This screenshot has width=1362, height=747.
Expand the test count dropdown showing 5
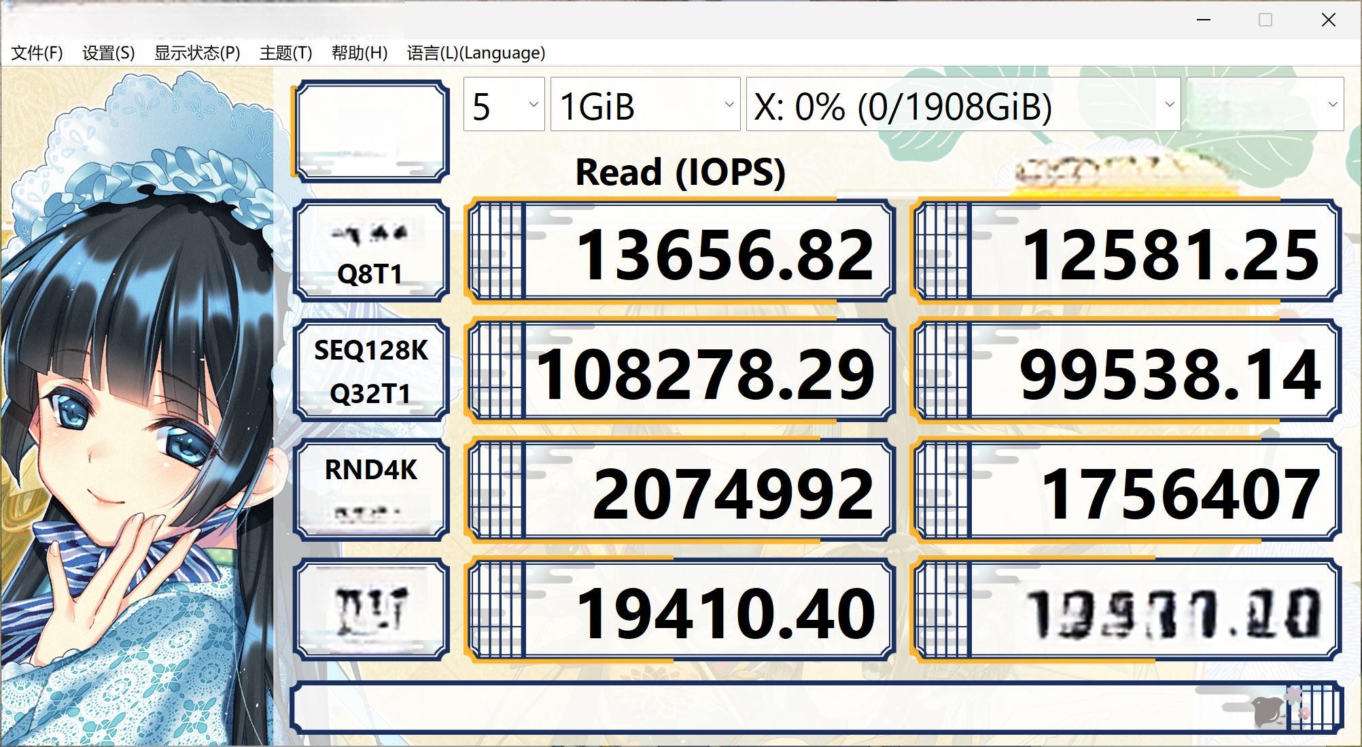(504, 104)
